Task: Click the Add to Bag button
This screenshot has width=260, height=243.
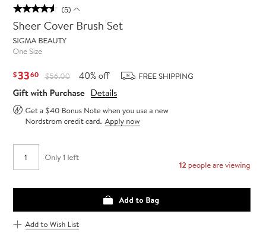Action: point(132,200)
